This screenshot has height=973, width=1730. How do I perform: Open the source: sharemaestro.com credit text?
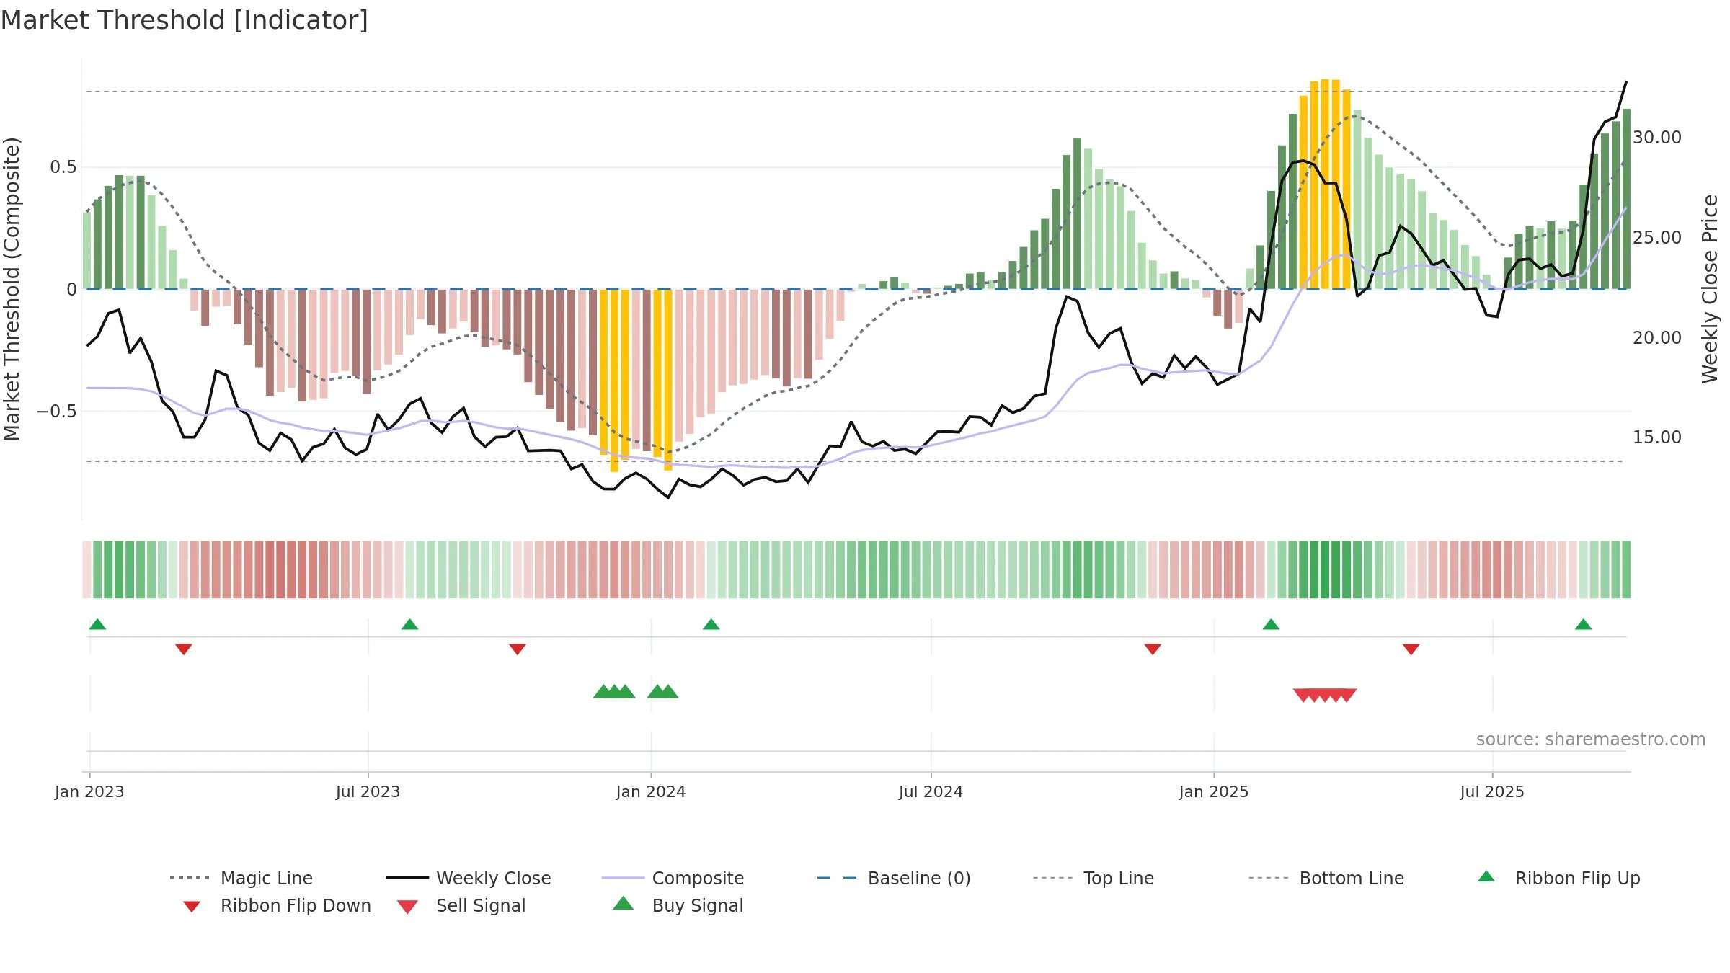coord(1591,739)
